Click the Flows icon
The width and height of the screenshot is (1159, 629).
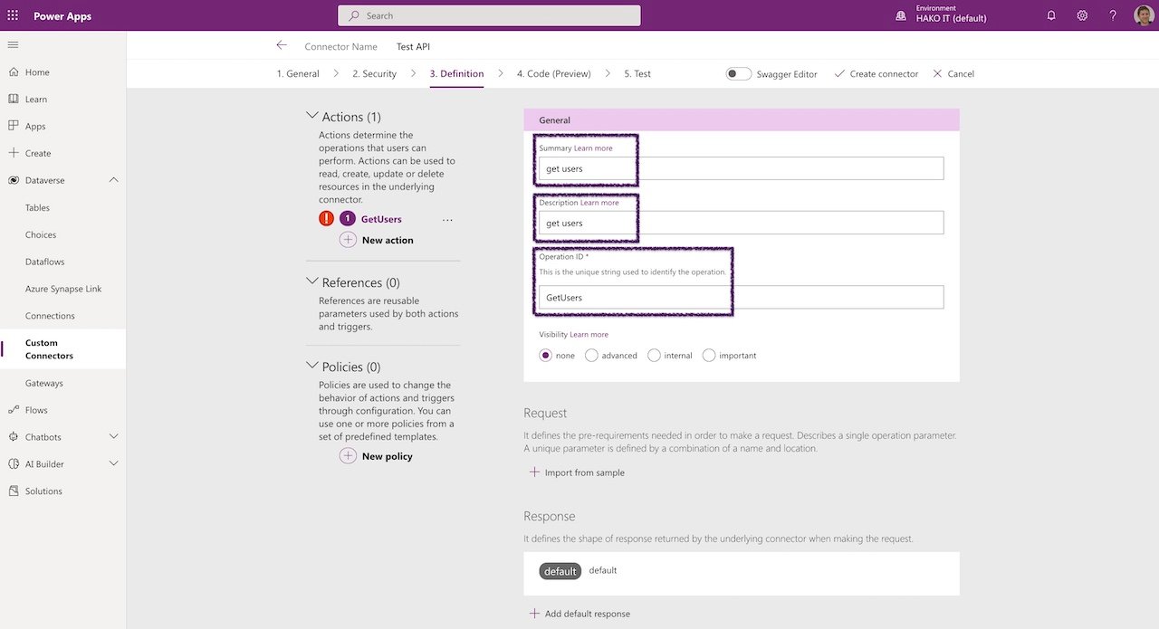13,410
